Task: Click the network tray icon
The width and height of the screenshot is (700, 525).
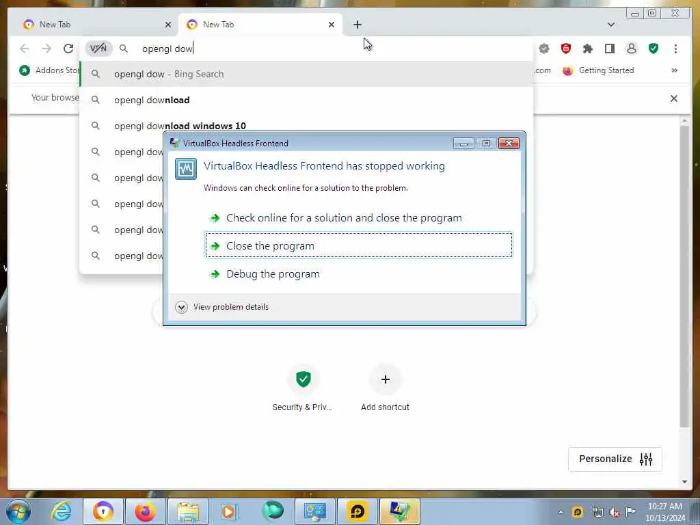Action: pos(597,512)
